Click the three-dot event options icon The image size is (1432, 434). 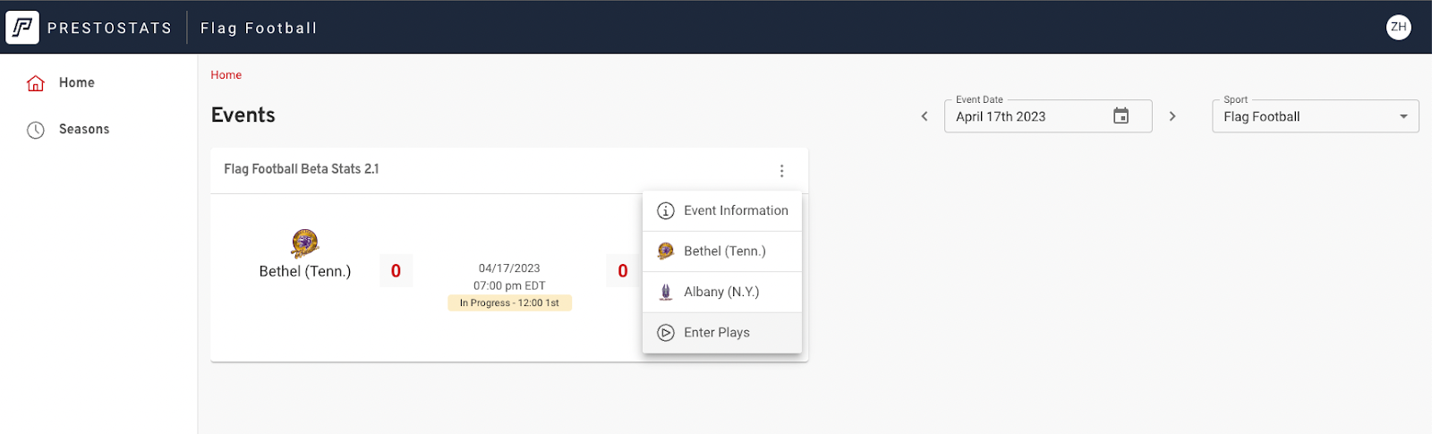(781, 171)
